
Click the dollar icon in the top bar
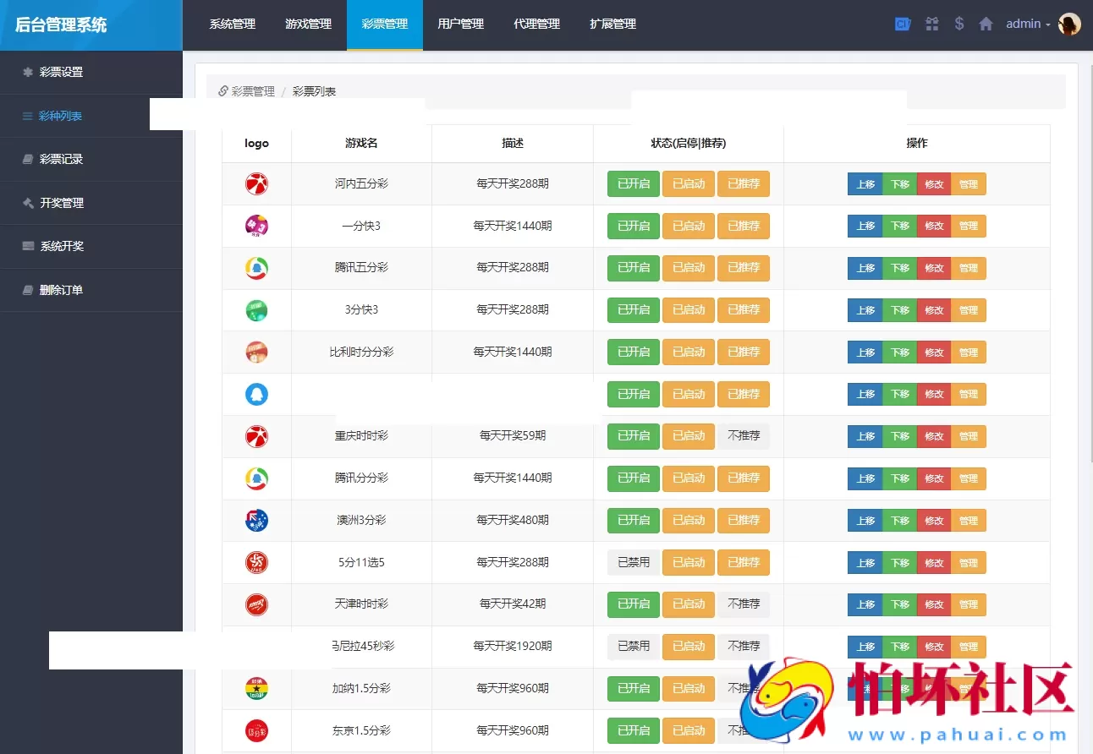tap(958, 24)
